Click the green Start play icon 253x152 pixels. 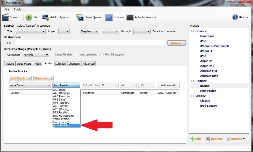(29, 17)
